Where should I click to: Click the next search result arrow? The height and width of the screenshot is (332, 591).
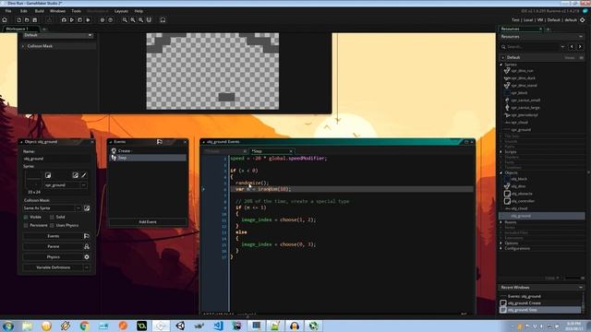pyautogui.click(x=580, y=47)
